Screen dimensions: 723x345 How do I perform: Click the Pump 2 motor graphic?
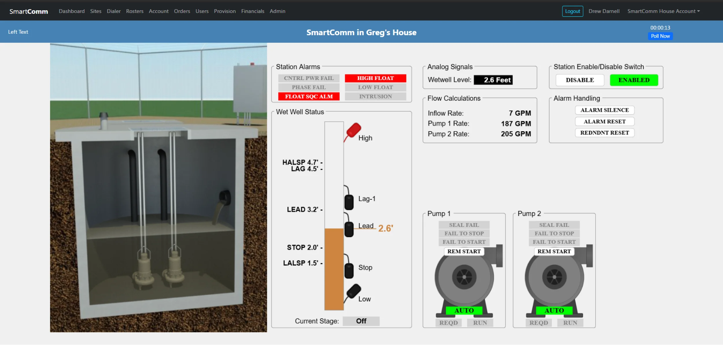[554, 277]
